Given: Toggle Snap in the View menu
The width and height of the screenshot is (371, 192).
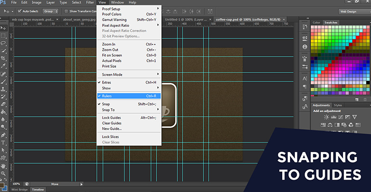Looking at the screenshot, I should (129, 104).
